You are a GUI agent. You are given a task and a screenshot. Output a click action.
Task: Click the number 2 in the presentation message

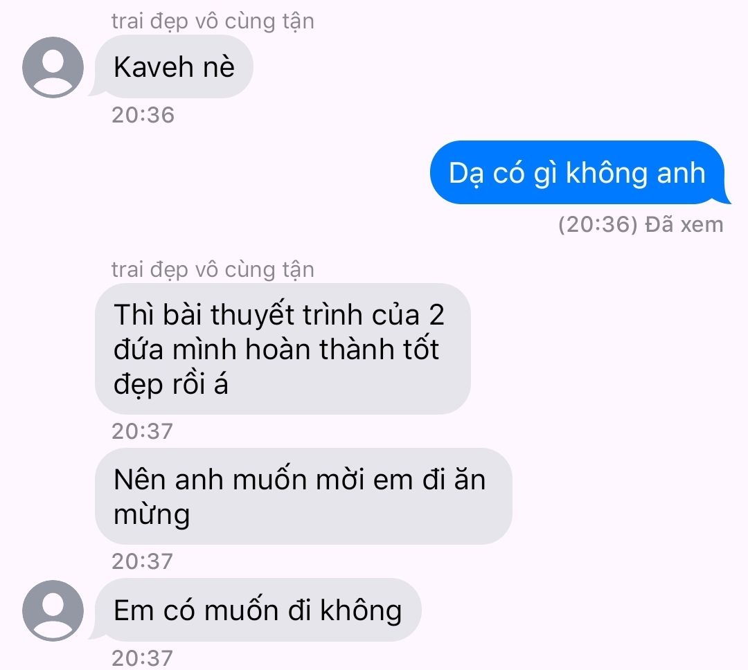[x=436, y=315]
